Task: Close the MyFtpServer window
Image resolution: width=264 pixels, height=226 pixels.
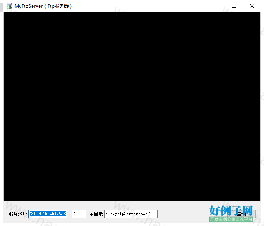Action: click(252, 6)
